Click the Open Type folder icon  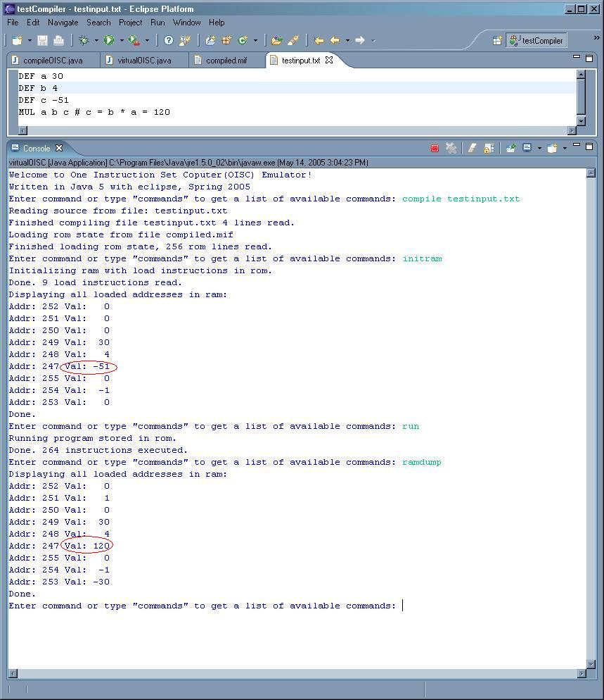pos(277,41)
